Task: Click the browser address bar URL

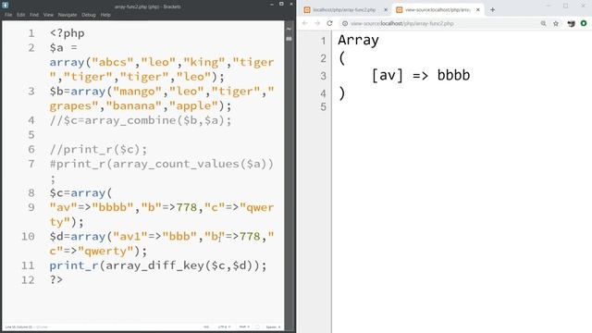Action: click(x=402, y=23)
